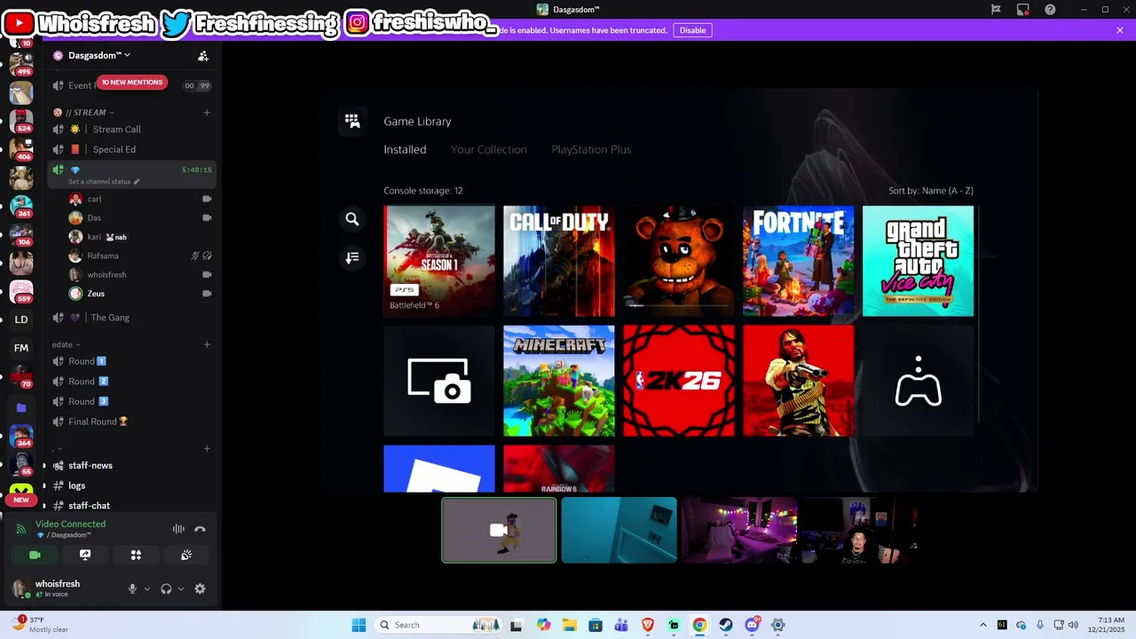Image resolution: width=1136 pixels, height=639 pixels.
Task: Add a channel to STREAM category
Action: point(207,113)
